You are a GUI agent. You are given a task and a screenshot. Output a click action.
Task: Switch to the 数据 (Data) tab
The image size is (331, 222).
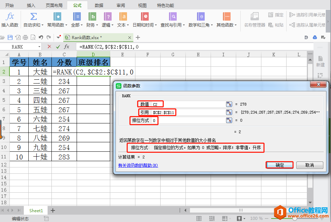99,5
